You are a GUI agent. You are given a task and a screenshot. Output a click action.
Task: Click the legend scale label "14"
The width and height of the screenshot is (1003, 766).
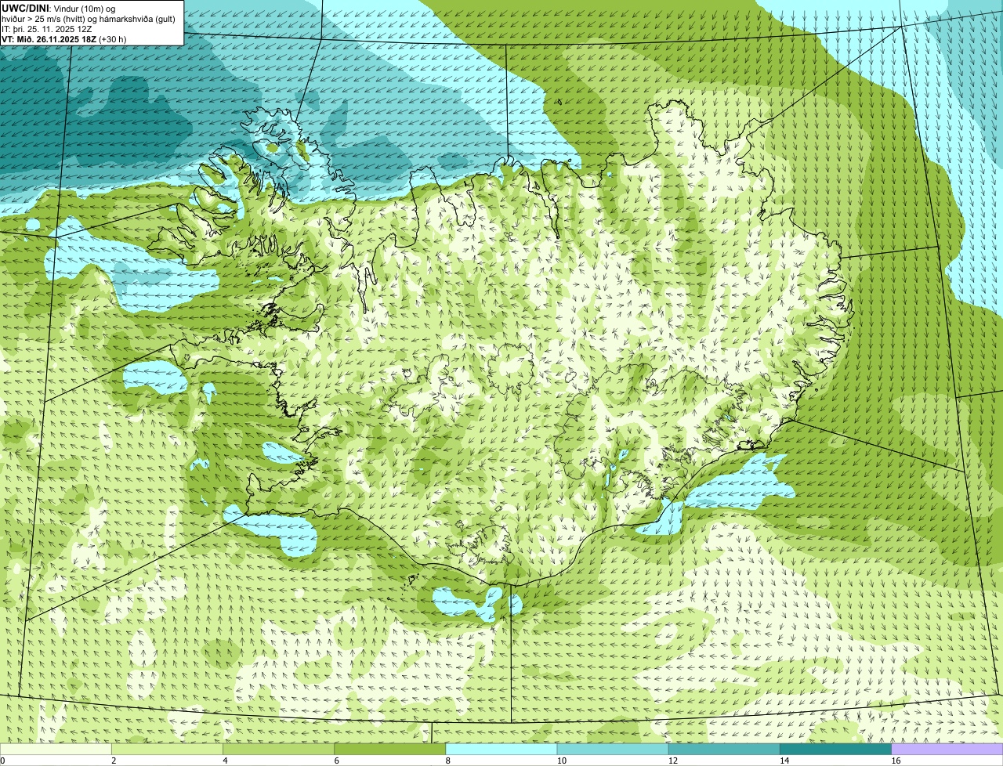(784, 761)
